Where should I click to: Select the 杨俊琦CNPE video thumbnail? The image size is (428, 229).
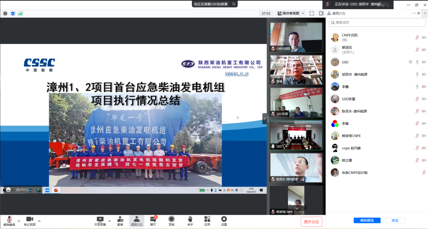[x=296, y=200]
